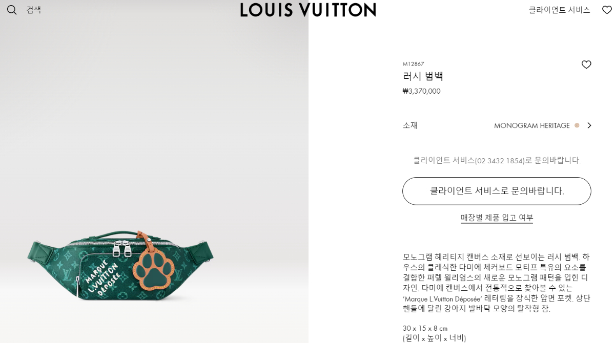Viewport: 615px width, 343px height.
Task: Click the 30 x 15 x 8 cm dimensions
Action: [425, 328]
